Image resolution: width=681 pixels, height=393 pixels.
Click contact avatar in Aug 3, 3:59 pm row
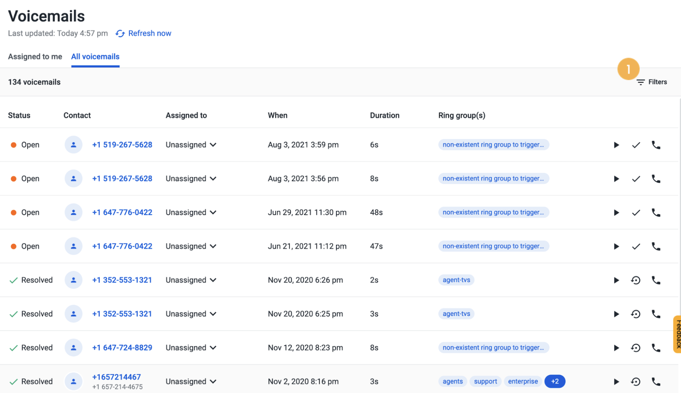point(74,145)
